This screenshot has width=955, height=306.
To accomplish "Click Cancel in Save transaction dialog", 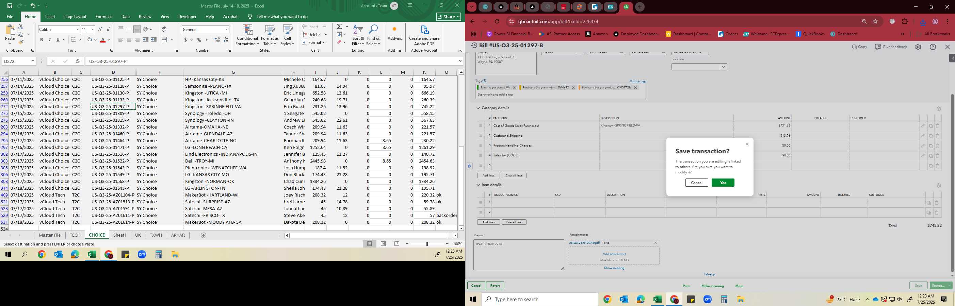I will coord(697,183).
